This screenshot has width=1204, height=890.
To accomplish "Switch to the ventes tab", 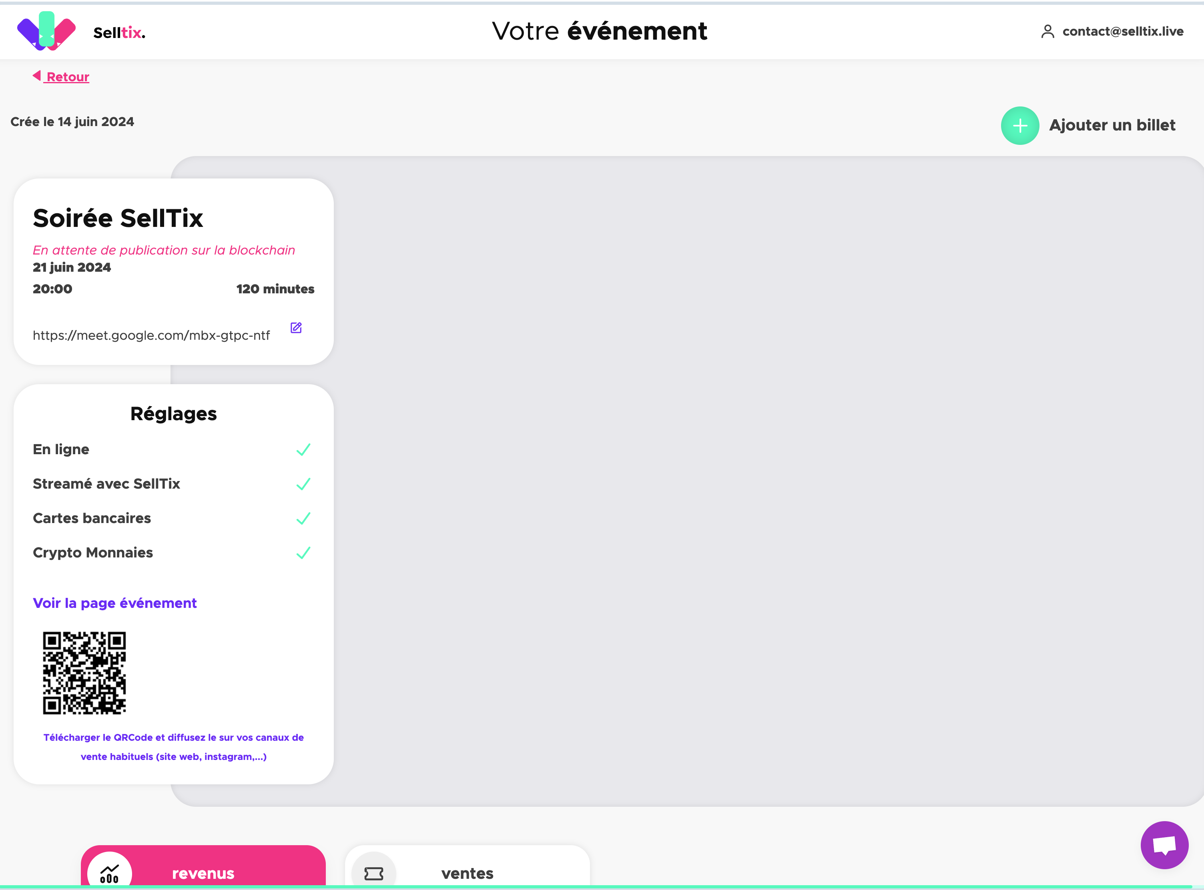I will click(x=467, y=873).
